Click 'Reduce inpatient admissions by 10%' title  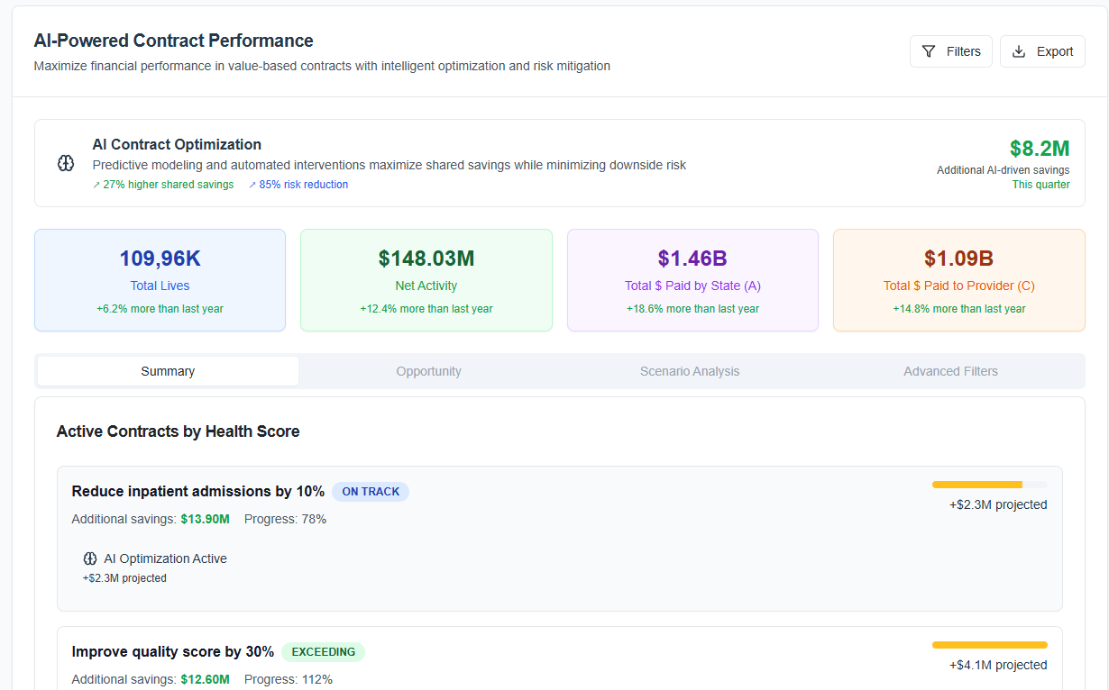(197, 492)
